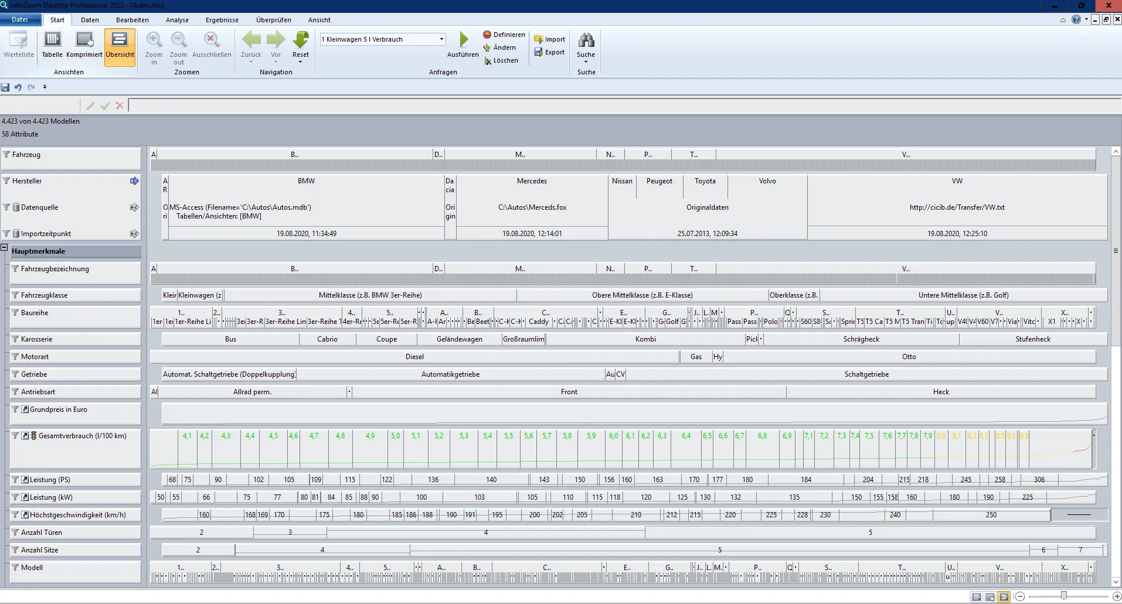Expand the quick access toolbar dropdown arrow
This screenshot has width=1122, height=604.
pos(45,87)
